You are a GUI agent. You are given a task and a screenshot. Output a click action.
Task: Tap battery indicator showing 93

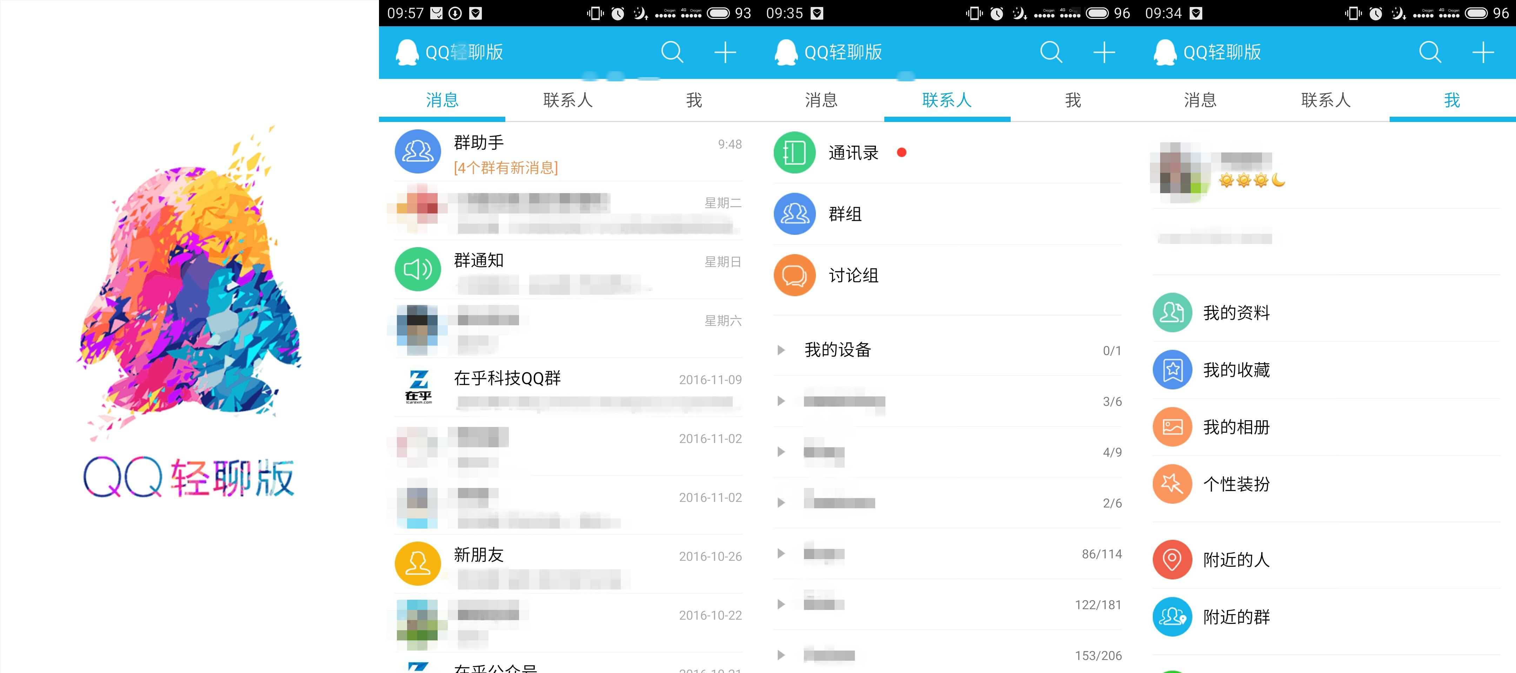tap(729, 13)
